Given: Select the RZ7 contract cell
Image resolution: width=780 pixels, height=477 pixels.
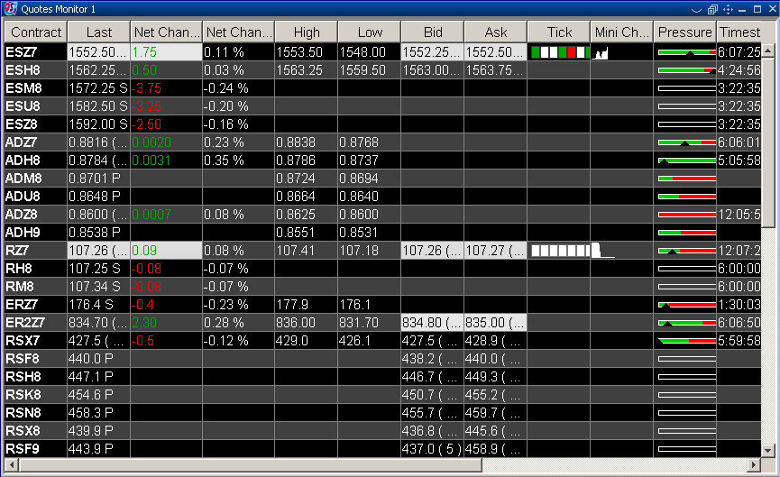Looking at the screenshot, I should coord(36,251).
